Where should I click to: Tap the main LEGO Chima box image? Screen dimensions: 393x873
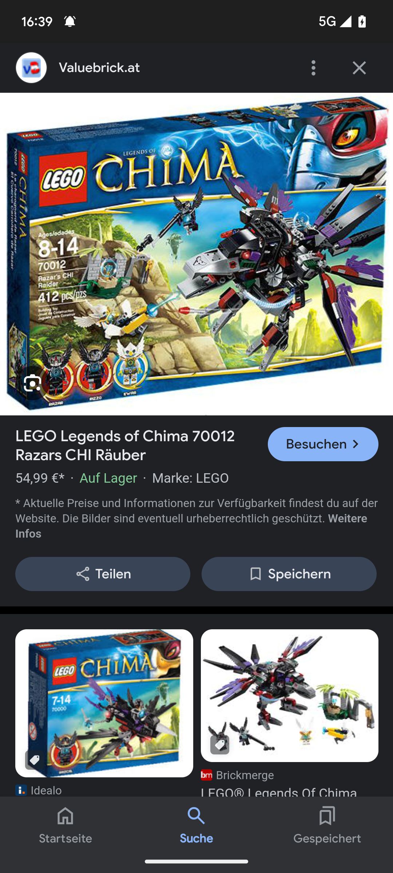click(196, 254)
